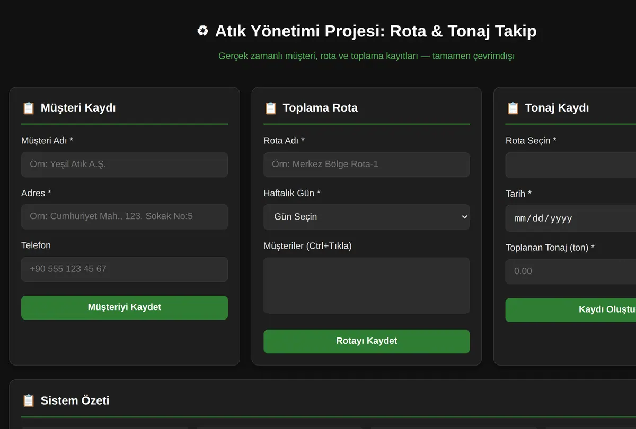The image size is (636, 429).
Task: Click clipboard icon beside Müşteri Kaydı
Action: point(28,108)
